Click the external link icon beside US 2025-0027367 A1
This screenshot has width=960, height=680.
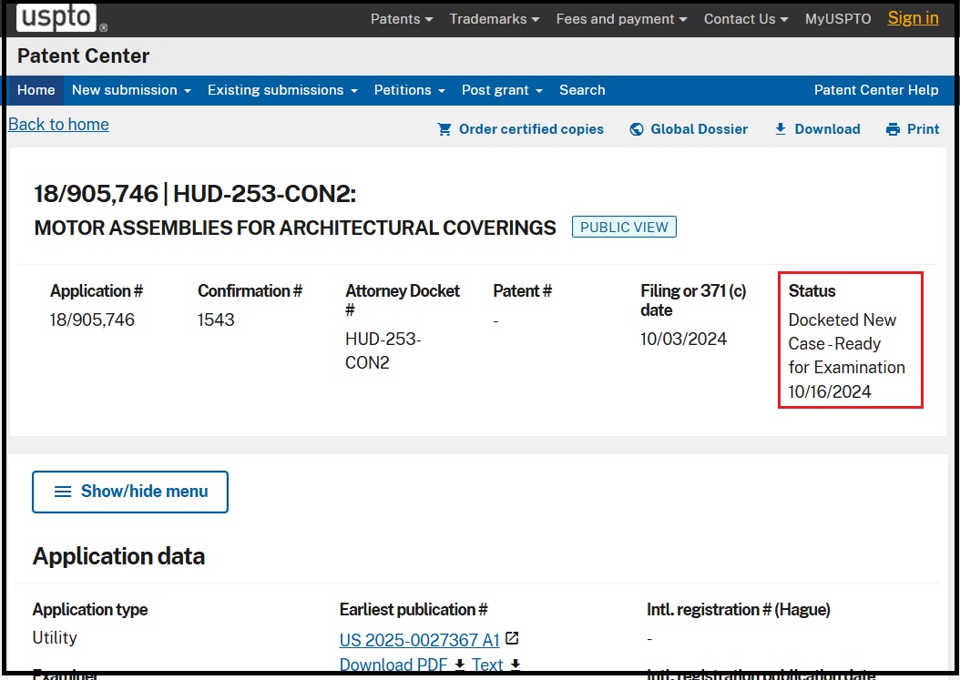tap(513, 639)
